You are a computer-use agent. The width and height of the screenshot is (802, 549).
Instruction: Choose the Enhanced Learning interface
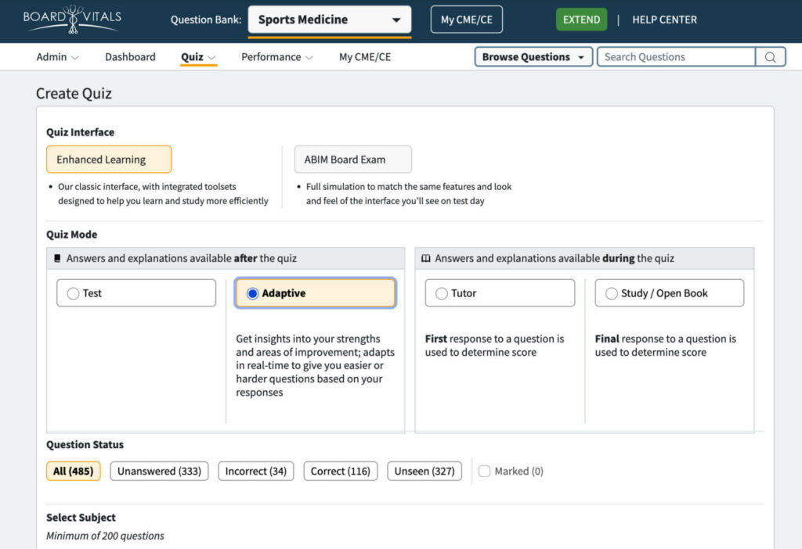tap(109, 160)
